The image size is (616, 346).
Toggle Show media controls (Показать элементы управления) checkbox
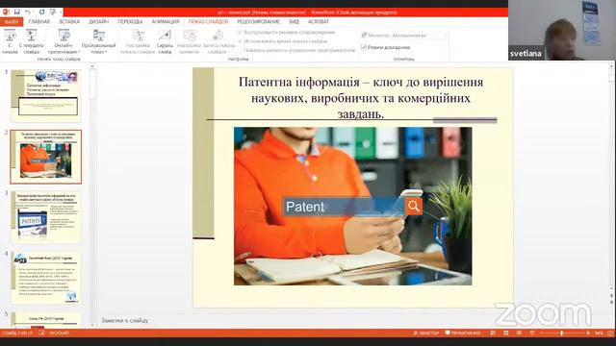click(x=240, y=50)
